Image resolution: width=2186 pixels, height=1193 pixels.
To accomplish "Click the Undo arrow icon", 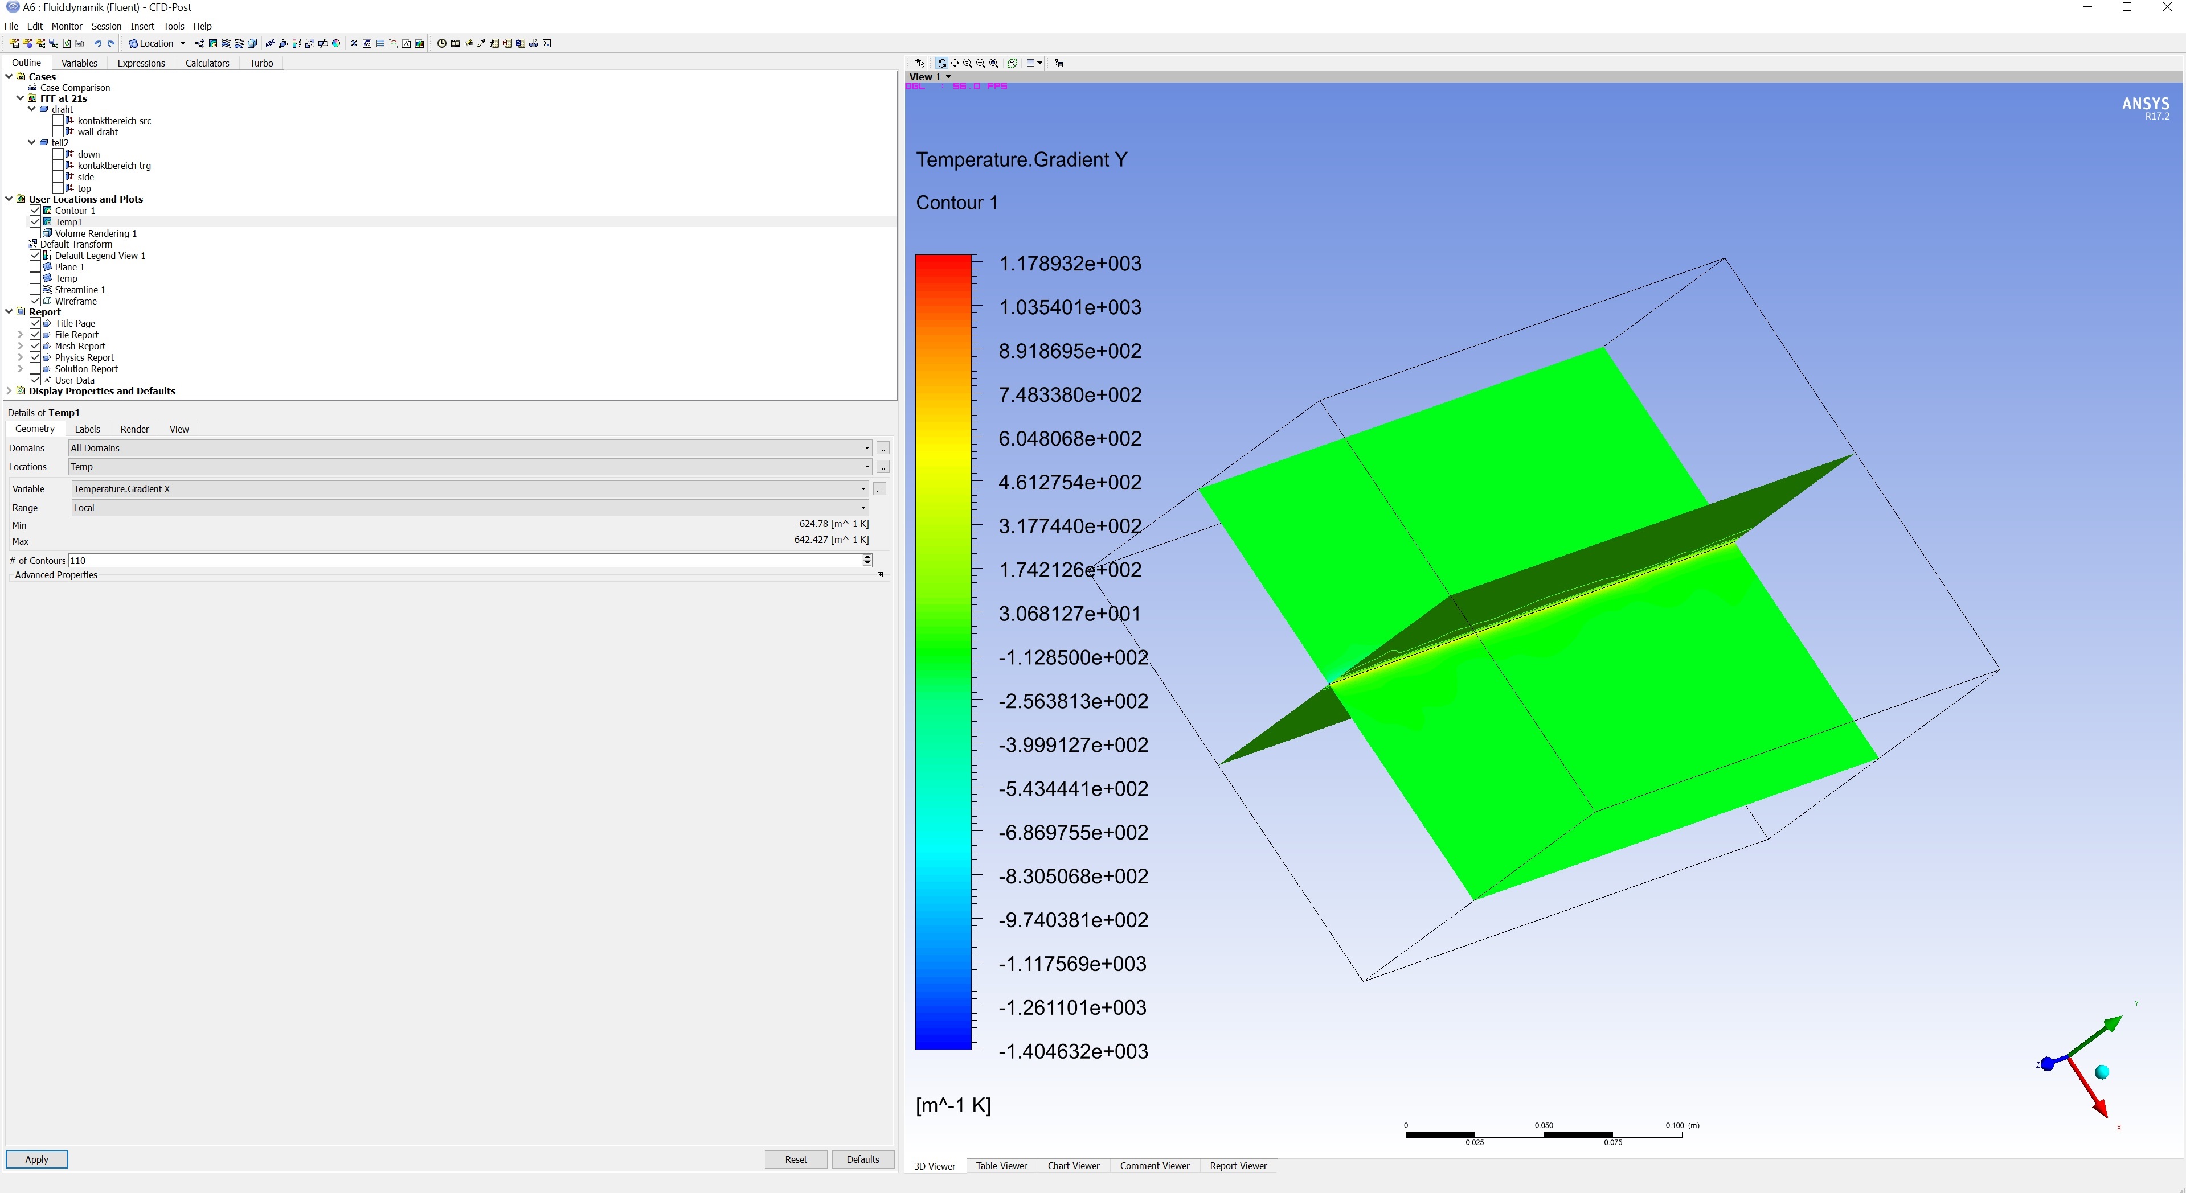I will coord(97,43).
